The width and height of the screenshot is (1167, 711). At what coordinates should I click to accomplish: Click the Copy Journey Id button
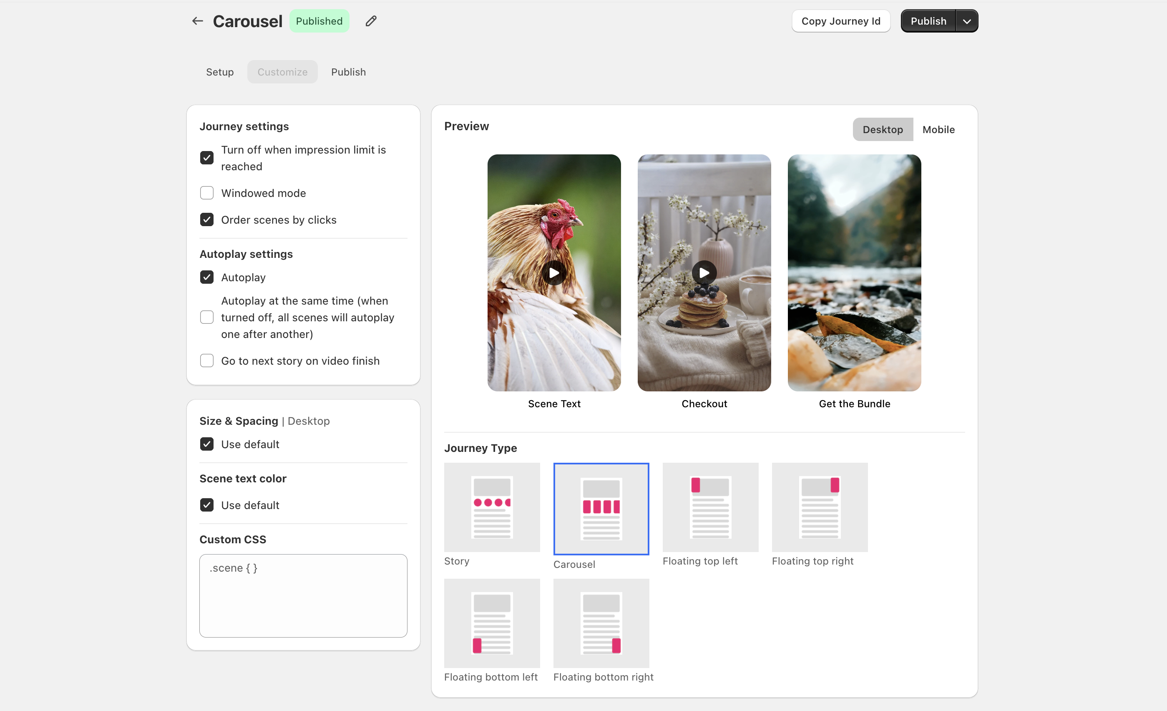tap(840, 21)
